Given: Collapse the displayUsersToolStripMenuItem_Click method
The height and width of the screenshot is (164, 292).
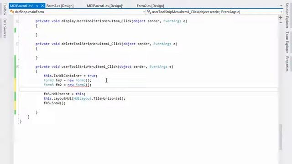Looking at the screenshot, I should [x=18, y=21].
